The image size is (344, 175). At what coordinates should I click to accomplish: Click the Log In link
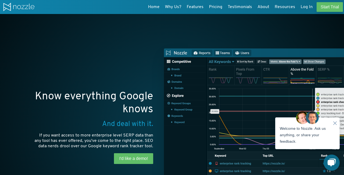point(307,7)
